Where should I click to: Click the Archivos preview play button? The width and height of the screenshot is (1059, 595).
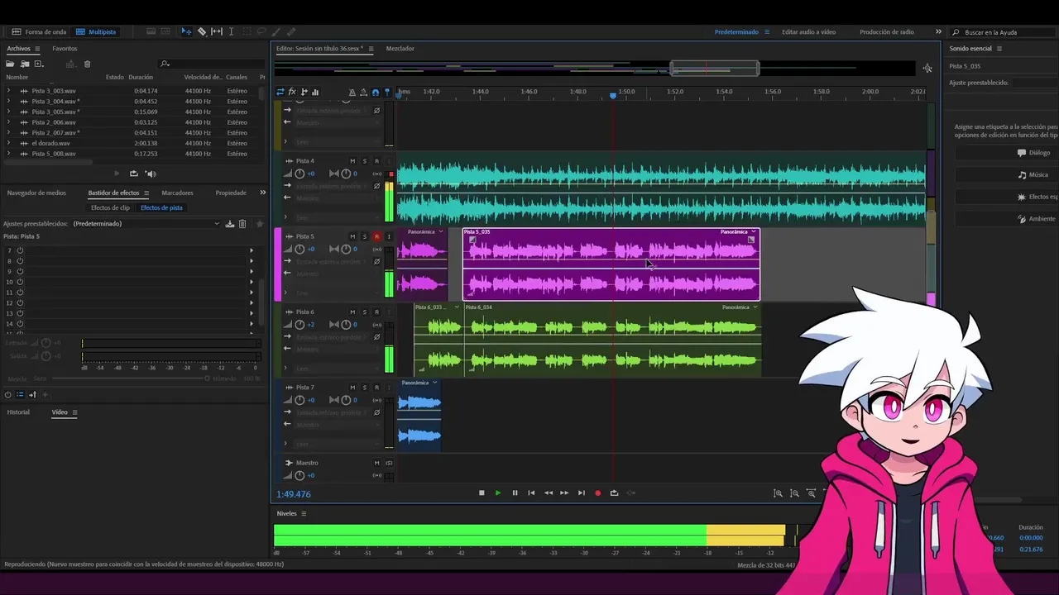[116, 174]
